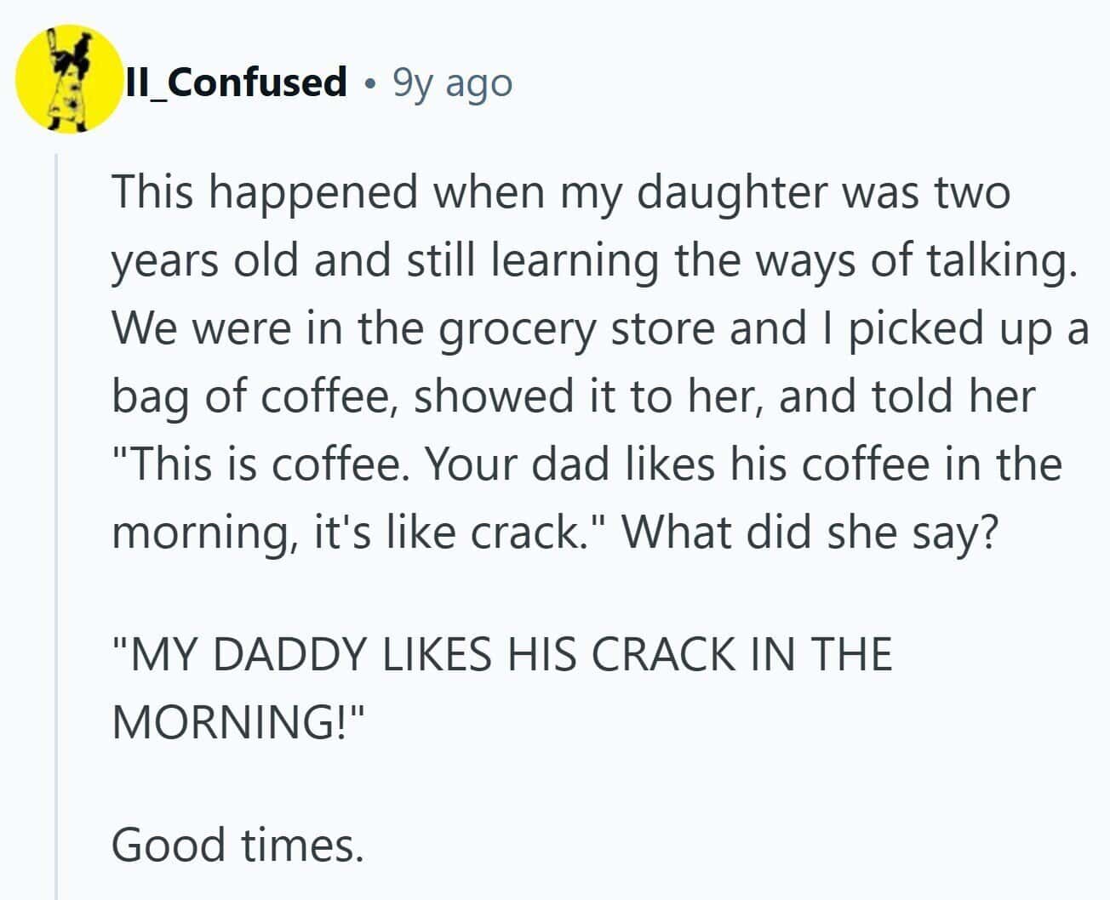Click the capitalized text "MY DADDY LIKES"

302,653
